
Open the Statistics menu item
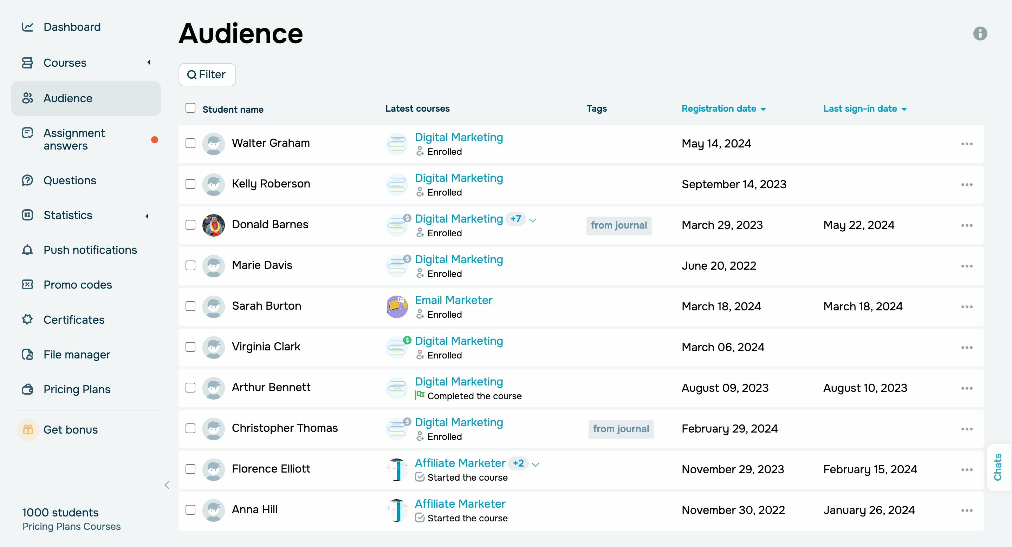point(67,215)
